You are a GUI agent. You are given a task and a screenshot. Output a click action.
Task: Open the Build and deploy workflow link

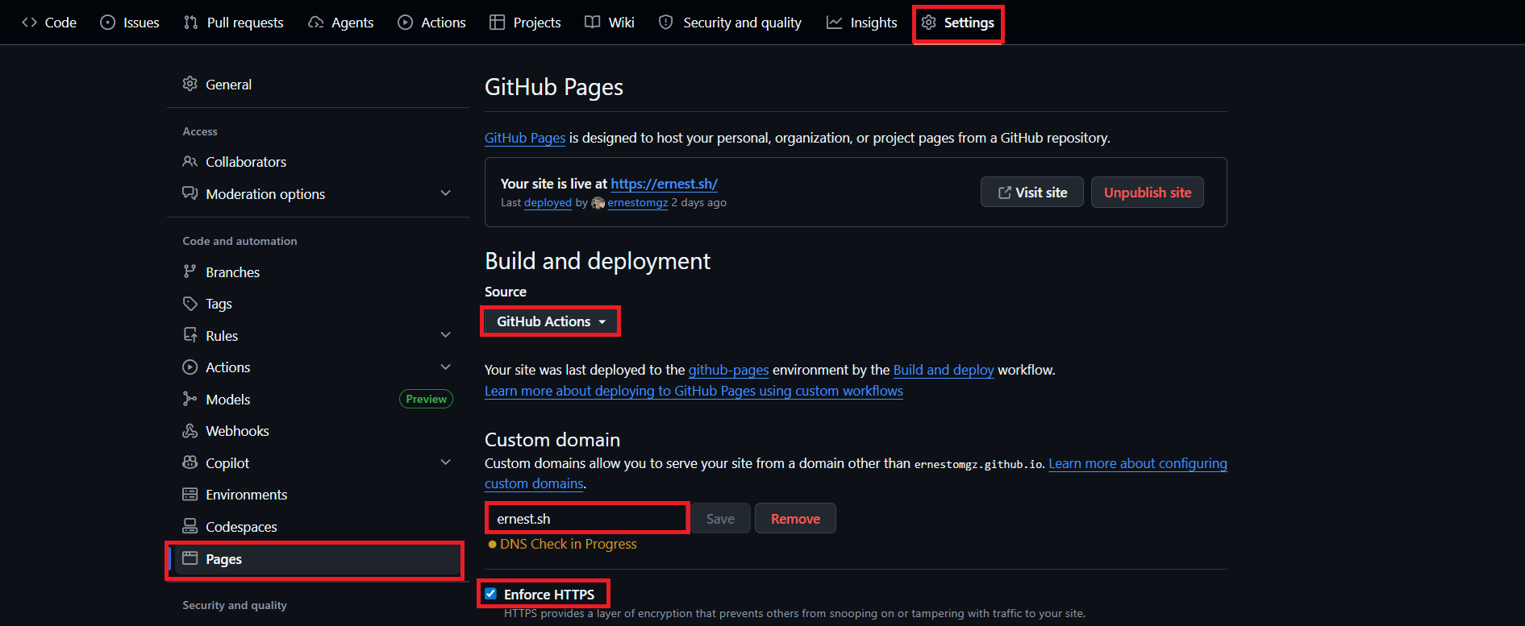point(944,370)
